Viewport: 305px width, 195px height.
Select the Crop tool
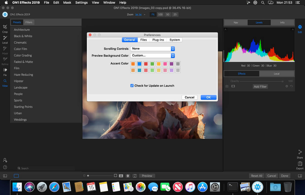click(5, 28)
